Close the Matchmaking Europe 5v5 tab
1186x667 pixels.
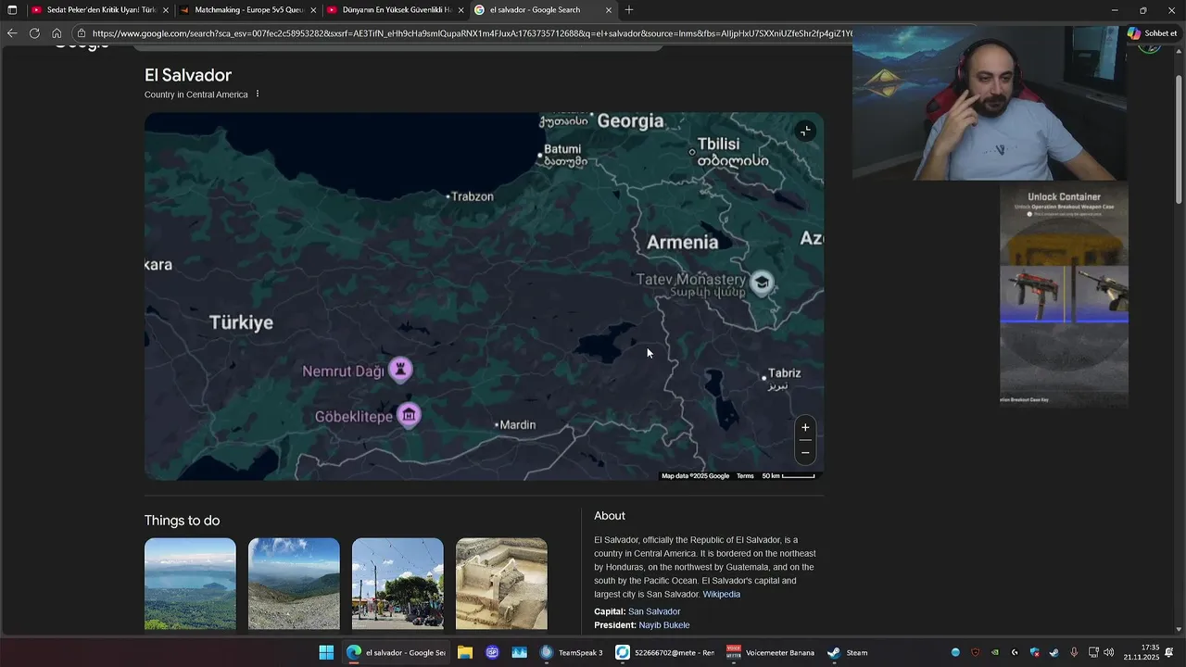[313, 10]
